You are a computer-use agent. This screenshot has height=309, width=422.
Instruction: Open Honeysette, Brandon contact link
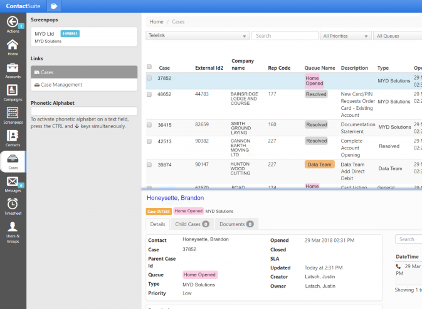175,198
